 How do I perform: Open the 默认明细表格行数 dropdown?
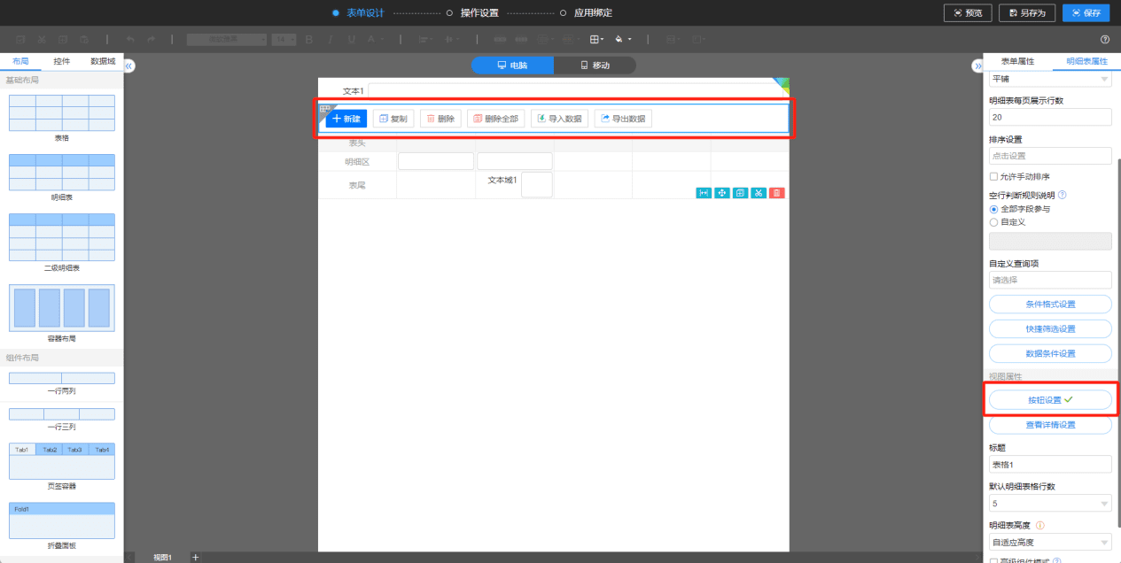[1050, 503]
